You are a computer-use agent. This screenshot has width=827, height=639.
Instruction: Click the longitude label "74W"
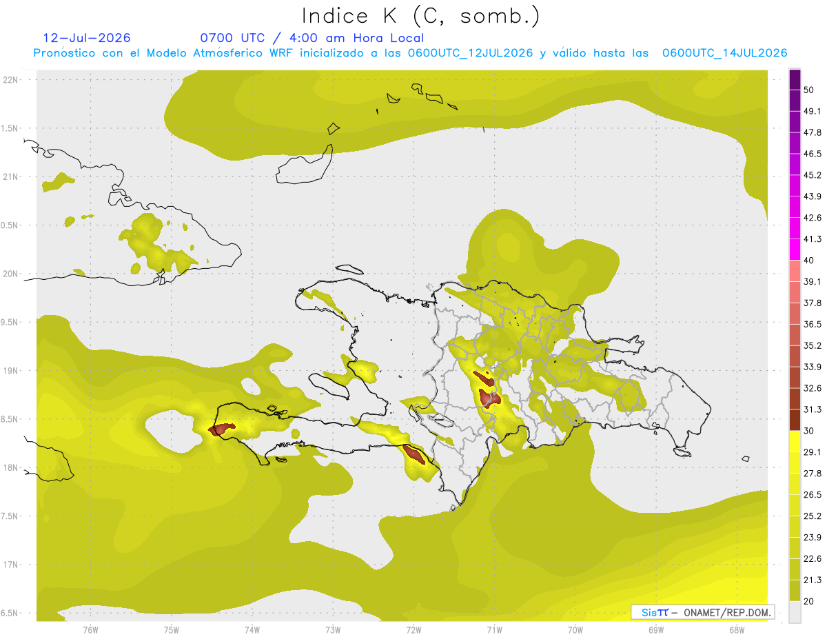(252, 630)
